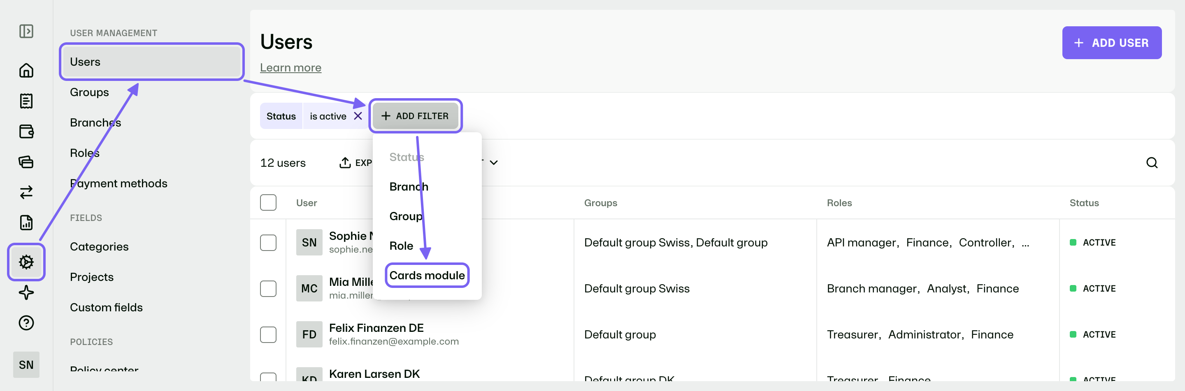Open the help question mark icon
1185x391 pixels.
tap(26, 323)
